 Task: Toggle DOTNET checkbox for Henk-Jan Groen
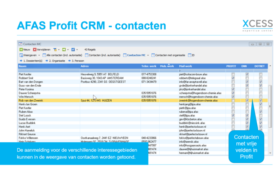pyautogui.click(x=261, y=104)
